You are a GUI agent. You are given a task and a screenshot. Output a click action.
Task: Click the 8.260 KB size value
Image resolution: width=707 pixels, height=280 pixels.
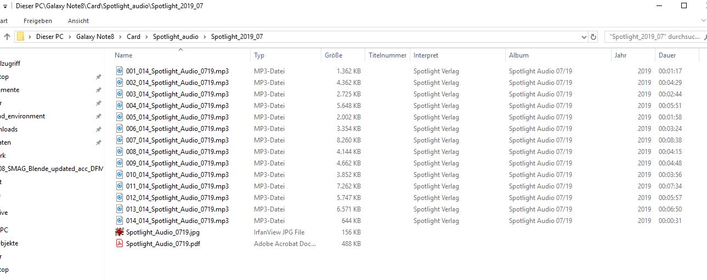point(349,140)
